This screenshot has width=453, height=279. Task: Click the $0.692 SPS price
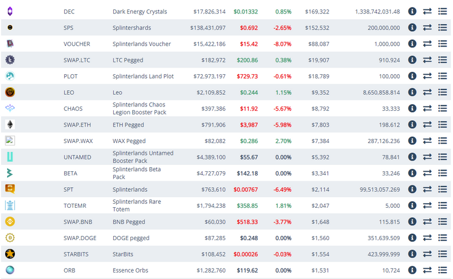click(249, 28)
